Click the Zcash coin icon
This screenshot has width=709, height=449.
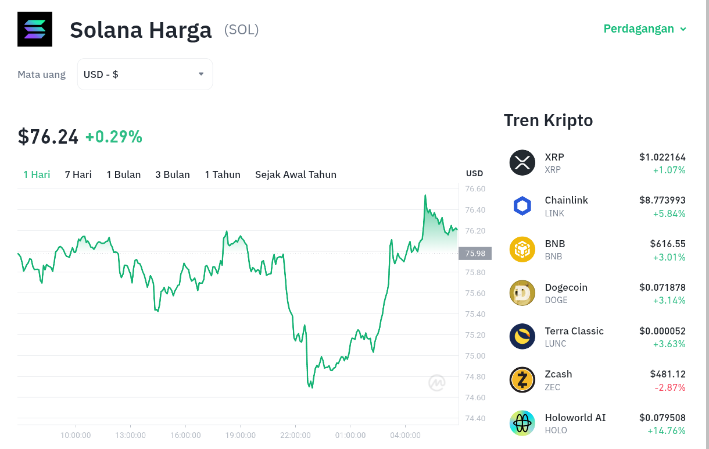tap(522, 380)
